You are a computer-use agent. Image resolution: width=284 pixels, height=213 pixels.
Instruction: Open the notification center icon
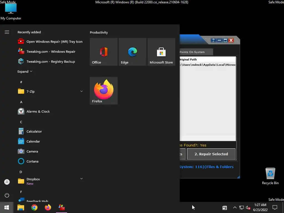click(275, 207)
